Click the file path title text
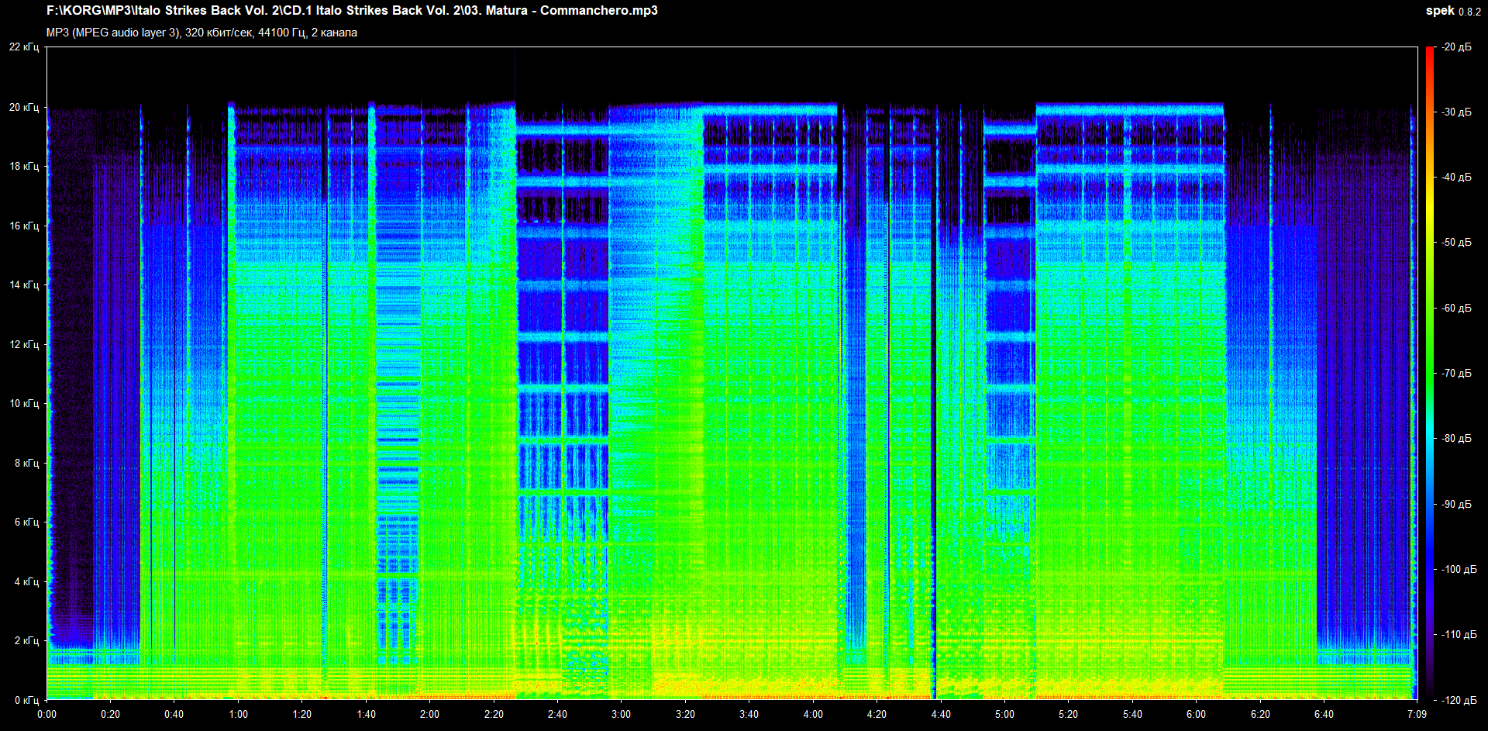The height and width of the screenshot is (731, 1488). point(352,11)
